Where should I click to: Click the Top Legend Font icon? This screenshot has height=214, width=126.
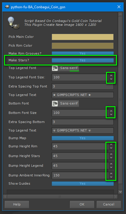point(55,68)
